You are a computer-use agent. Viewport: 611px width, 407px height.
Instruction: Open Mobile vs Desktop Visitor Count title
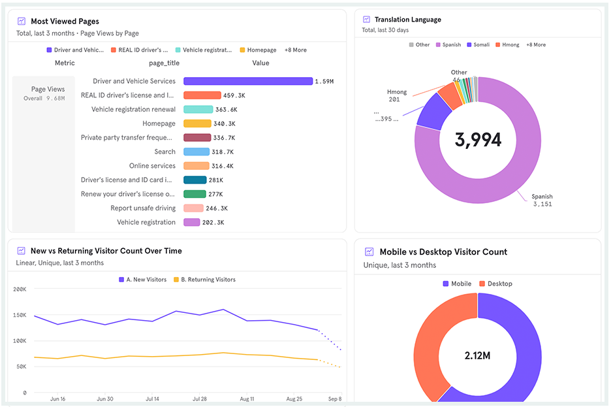click(443, 252)
